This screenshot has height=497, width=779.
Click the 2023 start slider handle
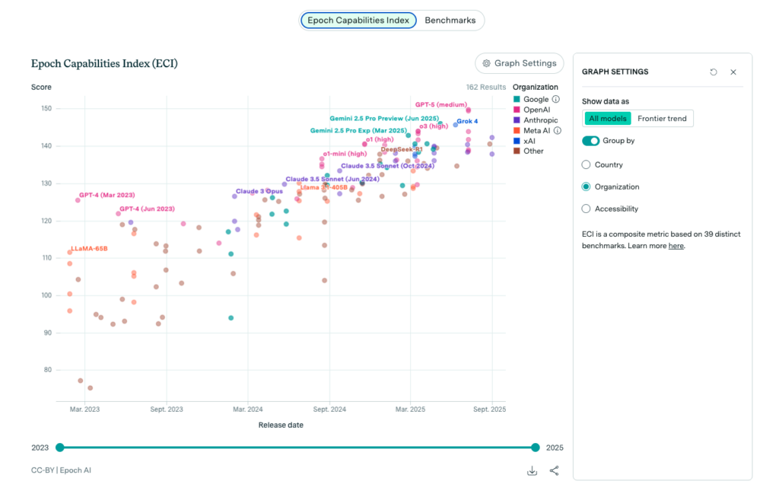pos(60,448)
